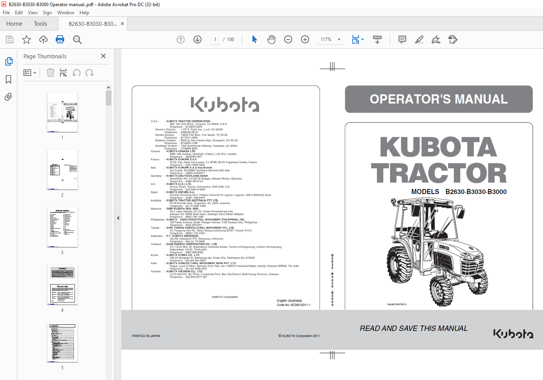Screen dimensions: 543x380
Task: Open the File menu
Action: coord(6,13)
